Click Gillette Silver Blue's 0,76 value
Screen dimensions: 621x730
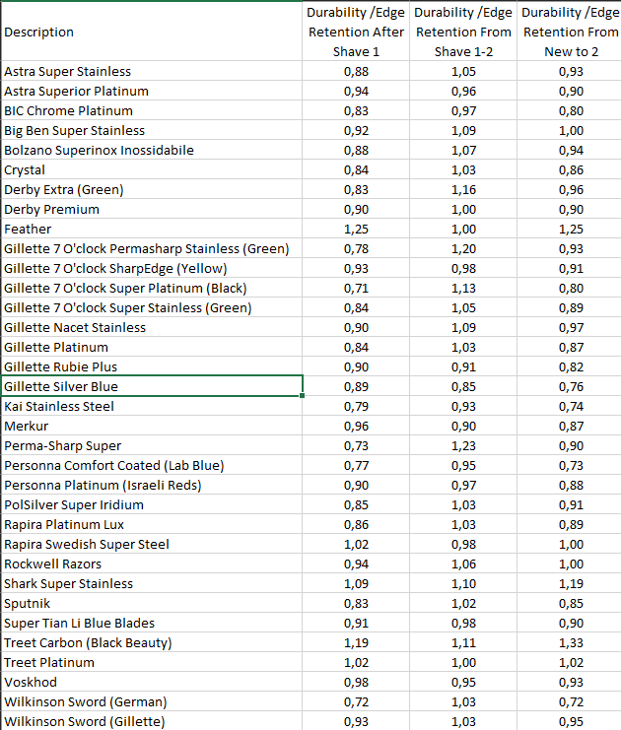570,386
